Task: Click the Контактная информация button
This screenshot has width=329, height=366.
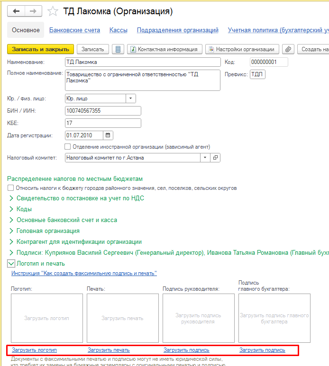Action: [x=165, y=49]
